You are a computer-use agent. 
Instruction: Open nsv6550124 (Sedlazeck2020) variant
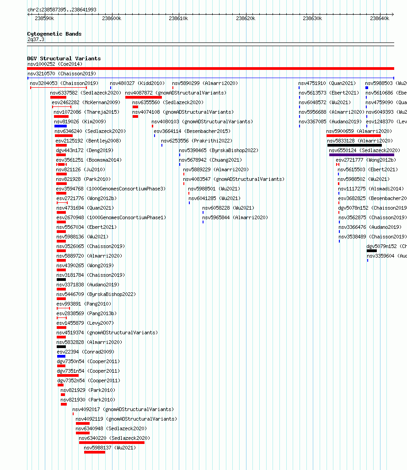click(364, 150)
